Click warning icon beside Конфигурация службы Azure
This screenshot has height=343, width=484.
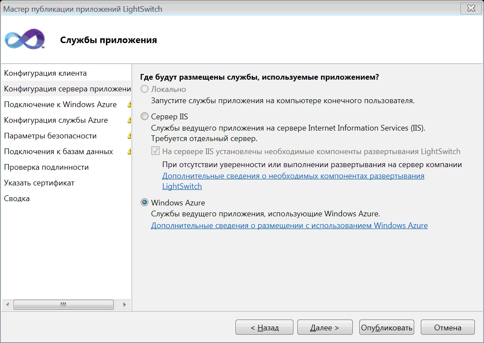(129, 120)
